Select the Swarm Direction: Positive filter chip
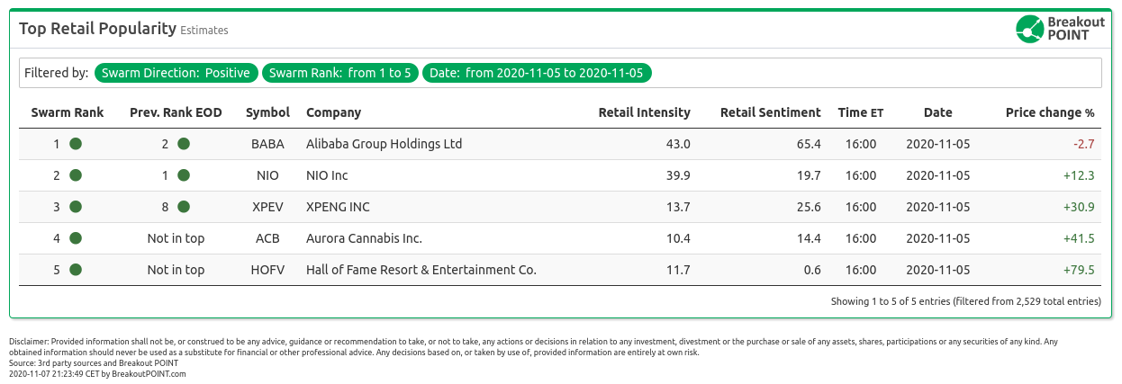This screenshot has height=384, width=1122. (176, 73)
